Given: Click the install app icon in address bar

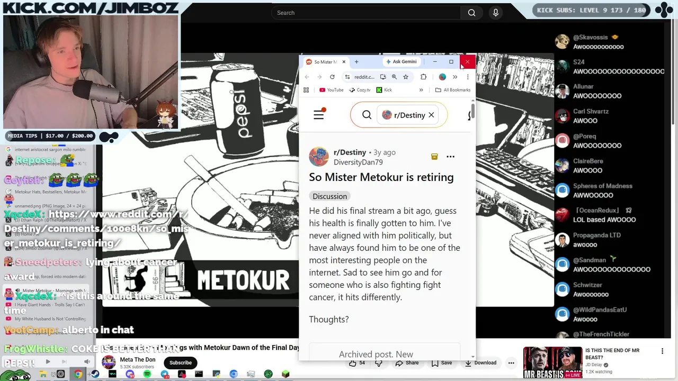Looking at the screenshot, I should [383, 77].
